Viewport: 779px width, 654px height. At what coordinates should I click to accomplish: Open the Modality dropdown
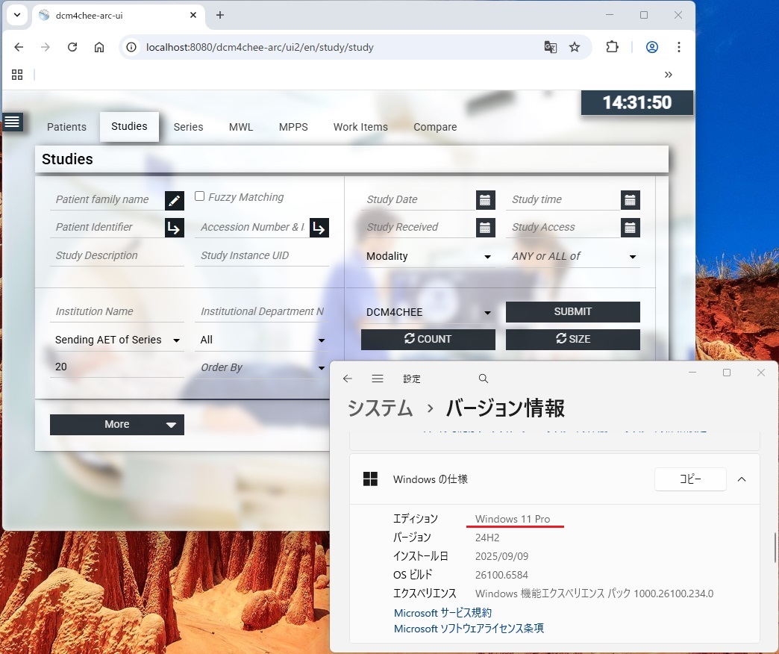487,256
